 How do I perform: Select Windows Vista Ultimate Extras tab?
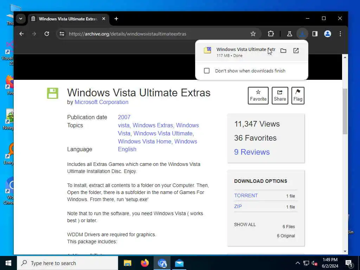coord(68,19)
